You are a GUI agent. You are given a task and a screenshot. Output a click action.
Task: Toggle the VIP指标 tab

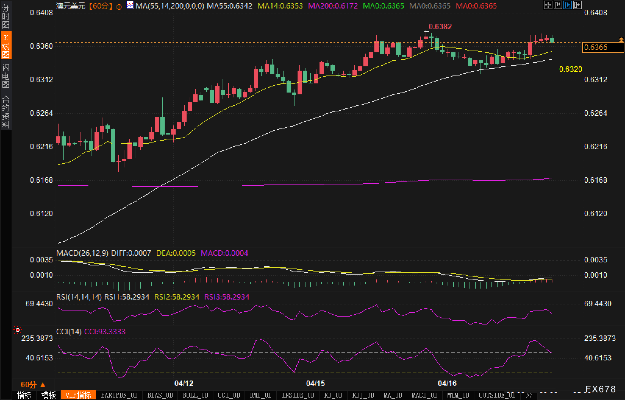(x=78, y=395)
